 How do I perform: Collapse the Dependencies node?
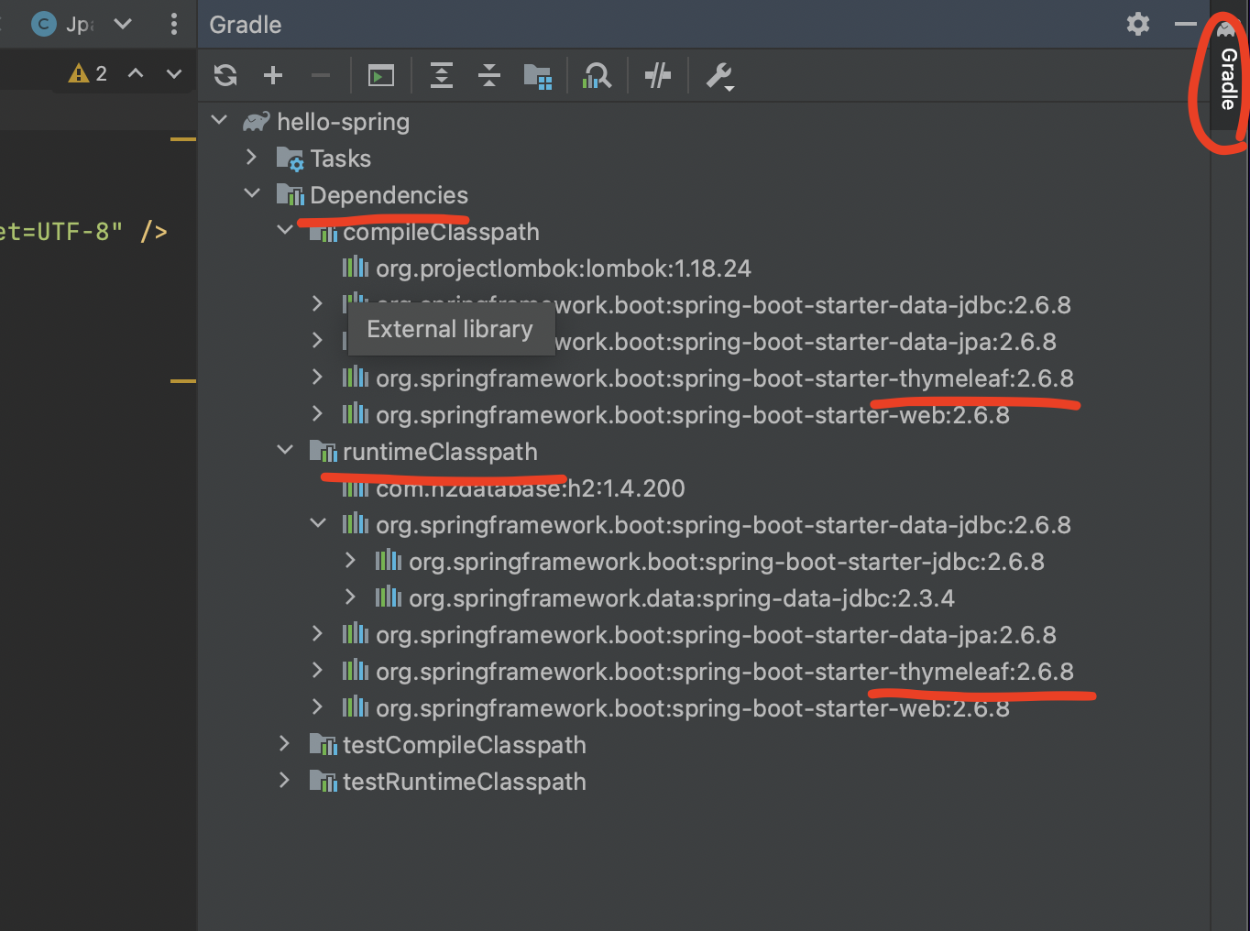[252, 193]
